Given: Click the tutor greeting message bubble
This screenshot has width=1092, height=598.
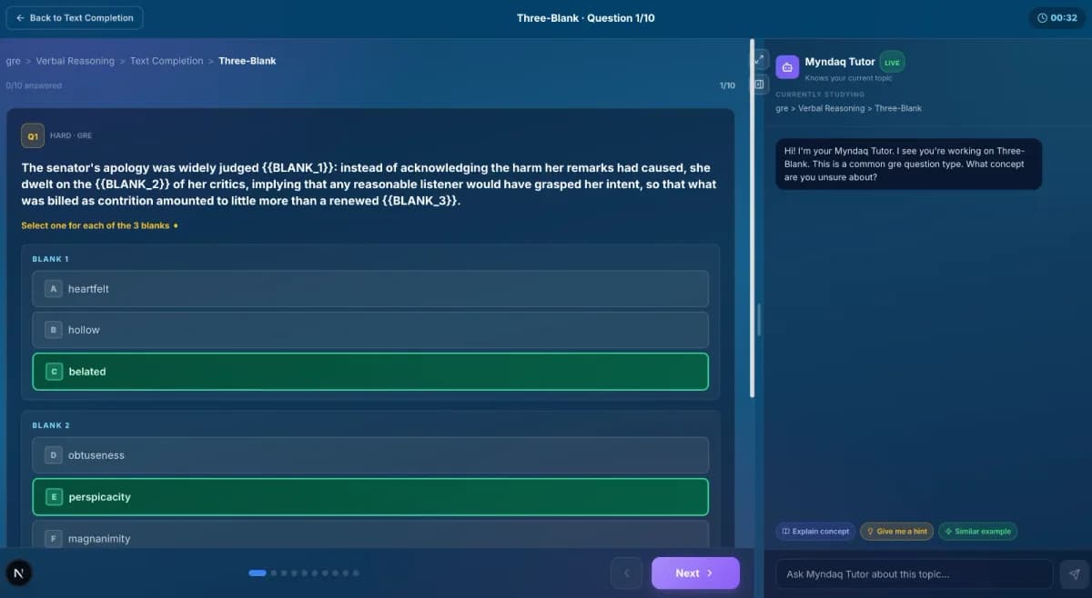Looking at the screenshot, I should (x=908, y=164).
